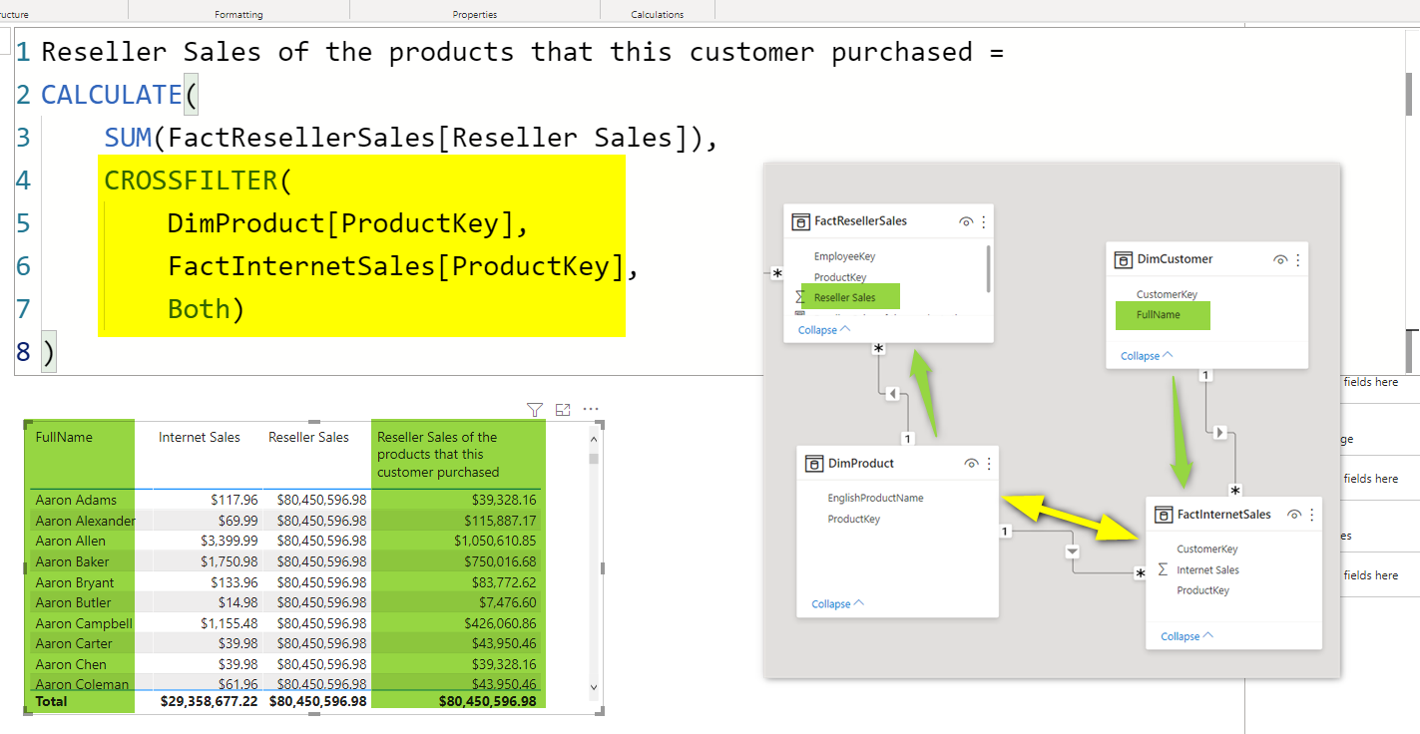Select EnglishProductName field in DimProduct
1420x734 pixels.
coord(874,498)
